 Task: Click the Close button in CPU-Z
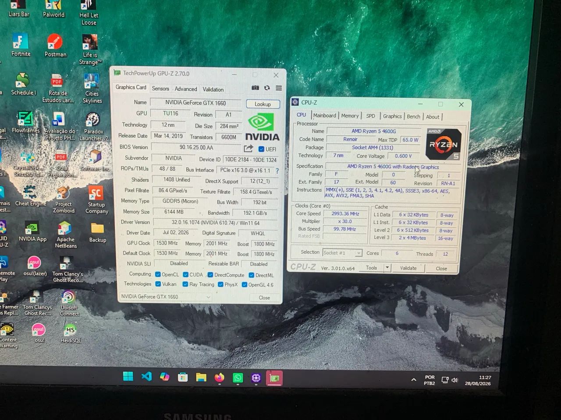coord(441,268)
